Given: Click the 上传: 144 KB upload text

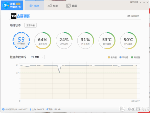Looking at the screenshot, I should pos(38,109).
